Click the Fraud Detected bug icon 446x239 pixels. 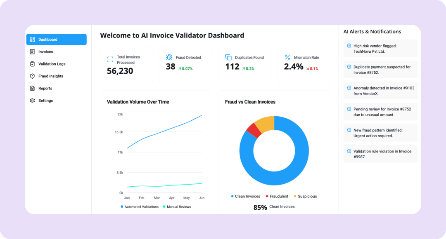coord(169,57)
